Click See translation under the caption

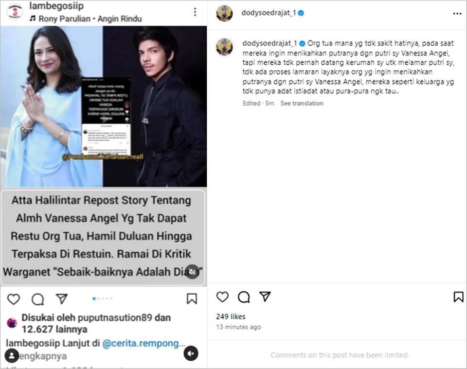[x=302, y=103]
